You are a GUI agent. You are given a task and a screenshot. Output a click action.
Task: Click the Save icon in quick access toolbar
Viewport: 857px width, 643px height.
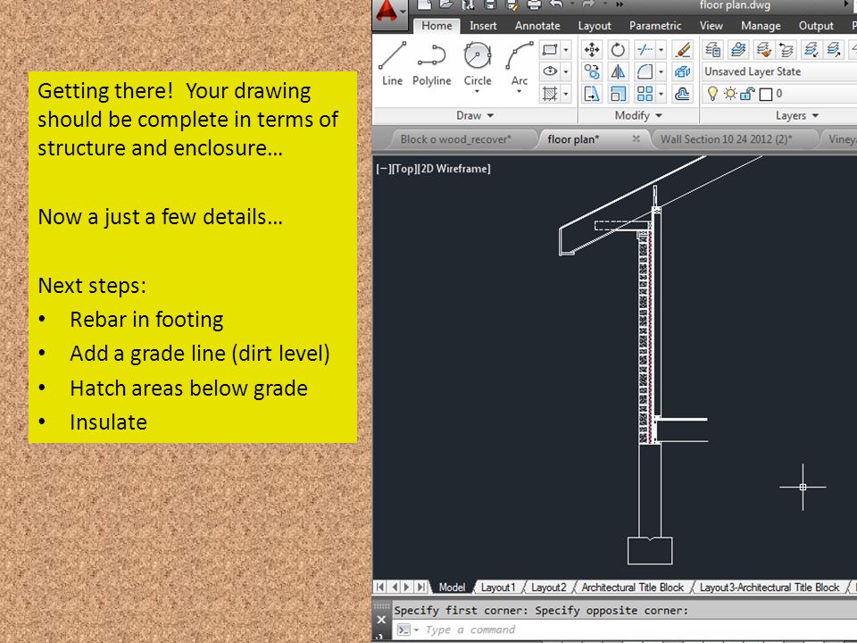(490, 5)
